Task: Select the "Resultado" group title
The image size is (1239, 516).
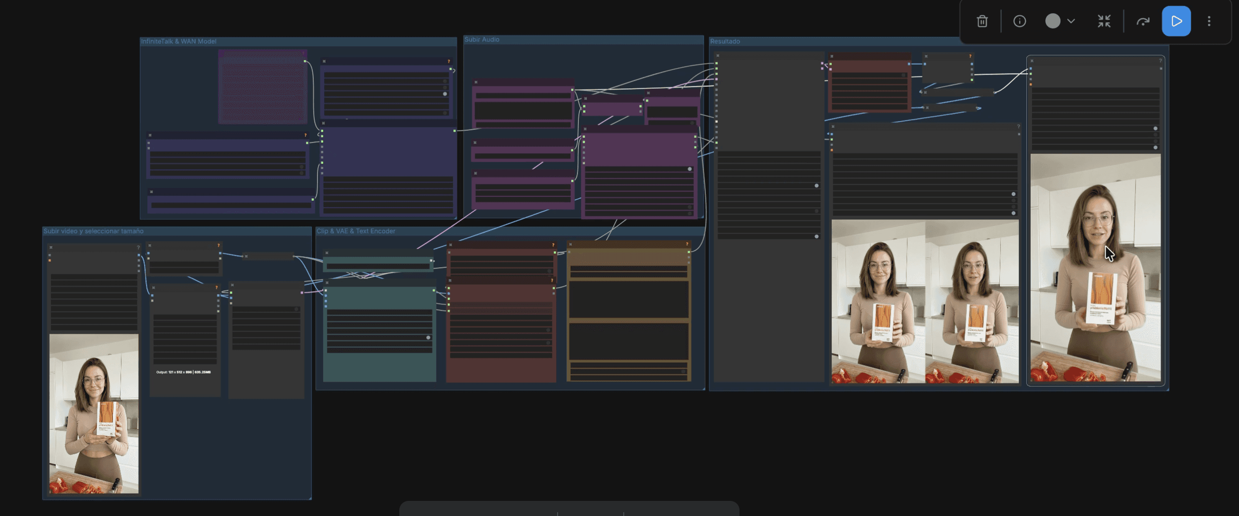Action: (725, 42)
